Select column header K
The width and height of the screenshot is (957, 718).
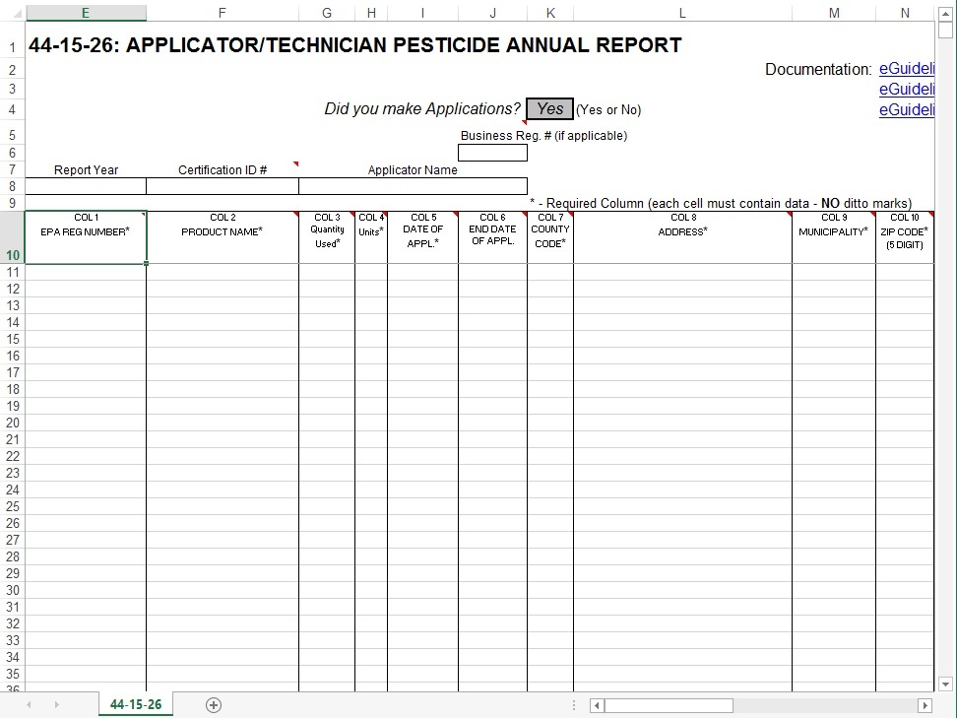click(x=550, y=13)
